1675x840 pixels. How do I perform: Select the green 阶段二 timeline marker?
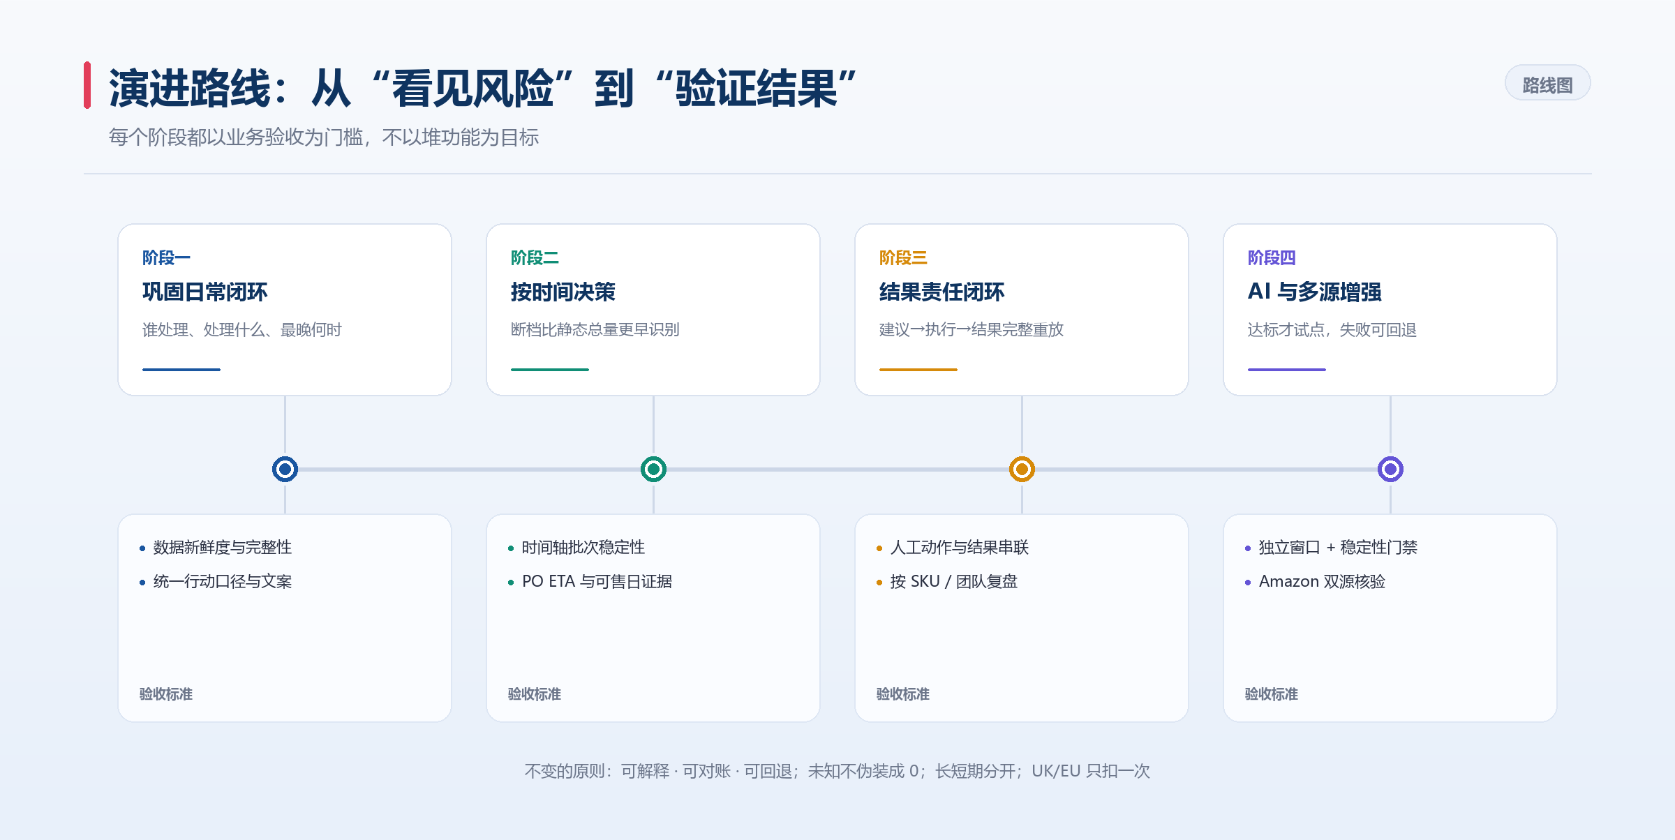tap(653, 469)
